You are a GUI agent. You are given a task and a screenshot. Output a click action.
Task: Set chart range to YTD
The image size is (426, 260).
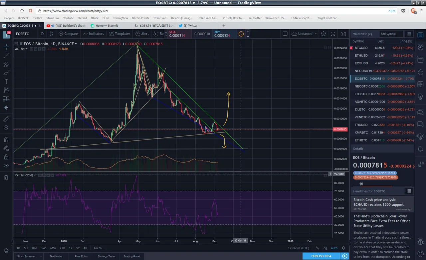point(62,248)
